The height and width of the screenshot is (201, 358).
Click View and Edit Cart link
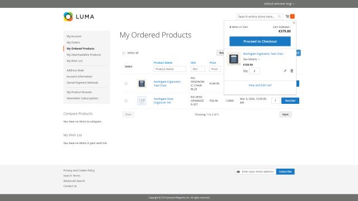(260, 85)
